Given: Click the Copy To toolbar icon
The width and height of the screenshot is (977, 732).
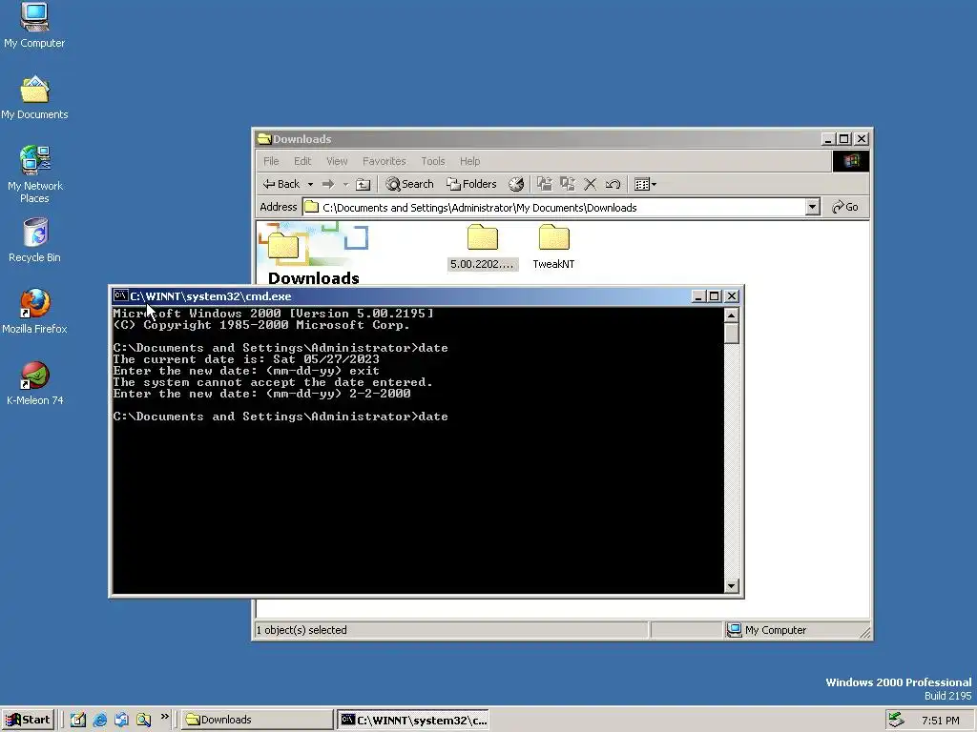Looking at the screenshot, I should click(x=567, y=184).
